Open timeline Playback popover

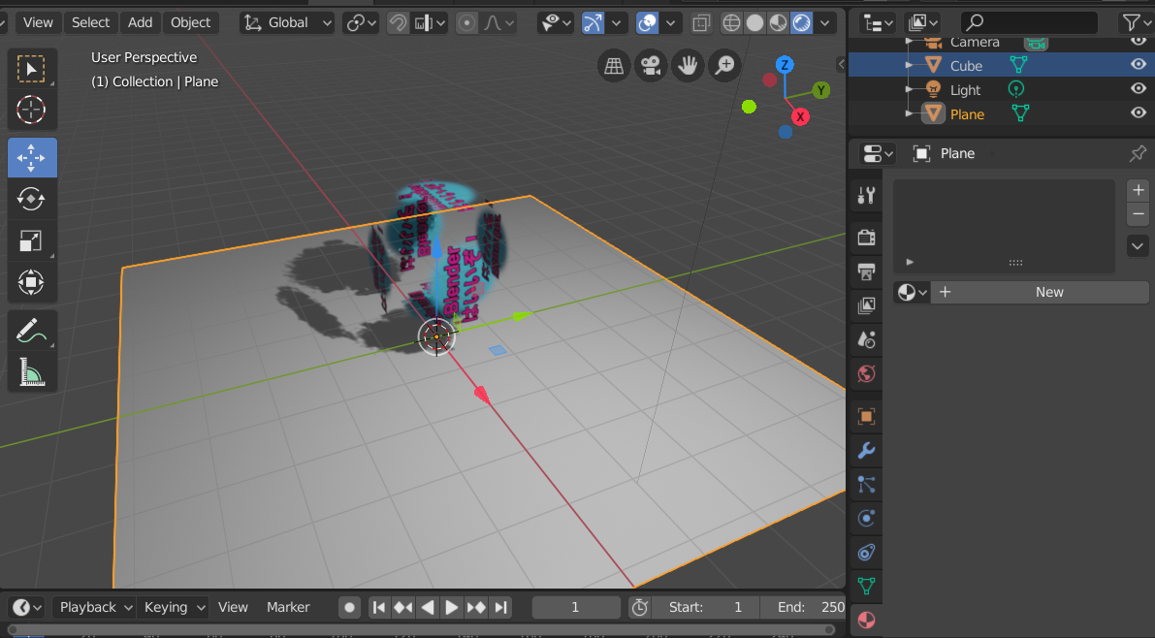[x=96, y=607]
